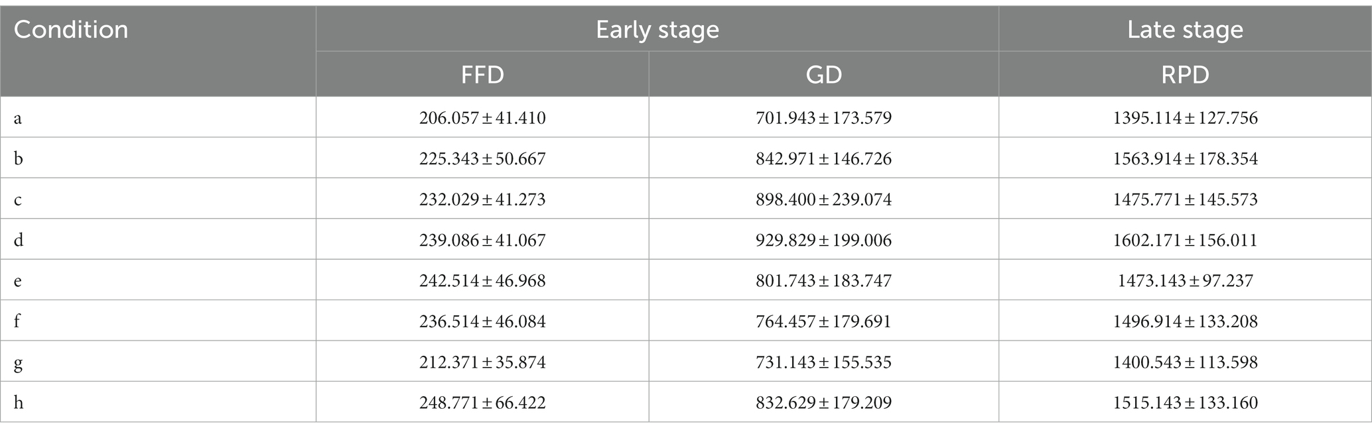Select the Late stage header cell
Image resolution: width=1372 pixels, height=434 pixels.
click(1185, 30)
